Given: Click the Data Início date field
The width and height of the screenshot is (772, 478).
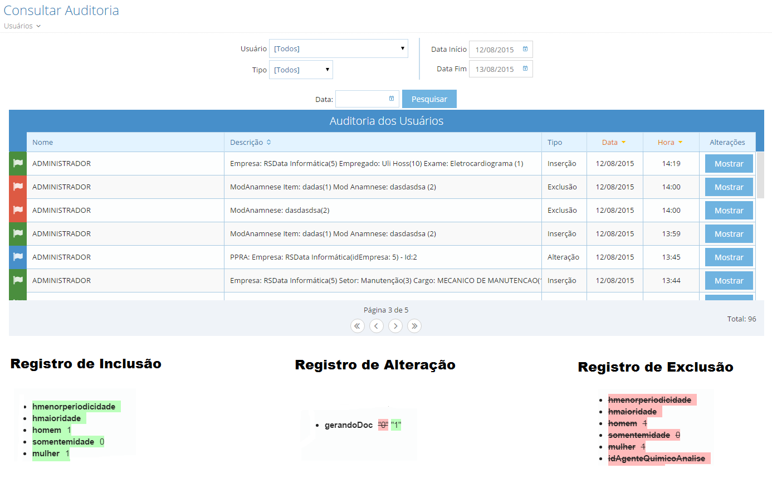Looking at the screenshot, I should click(x=501, y=49).
